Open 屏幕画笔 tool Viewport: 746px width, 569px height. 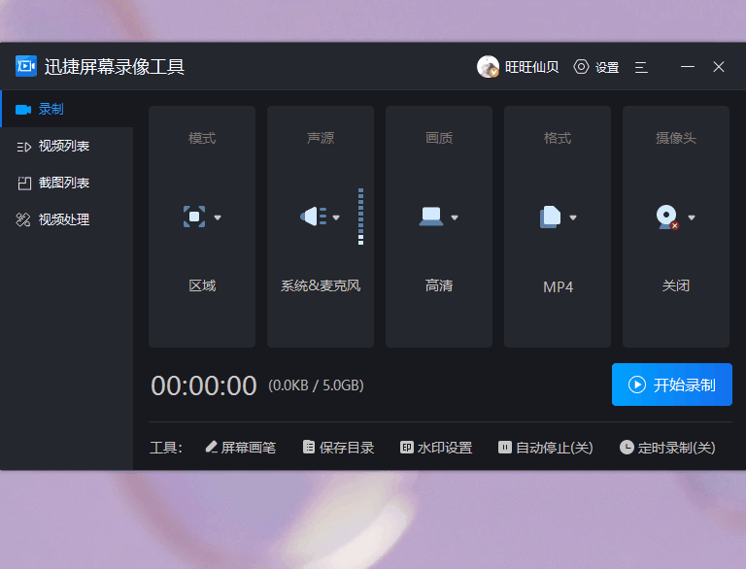pyautogui.click(x=241, y=448)
